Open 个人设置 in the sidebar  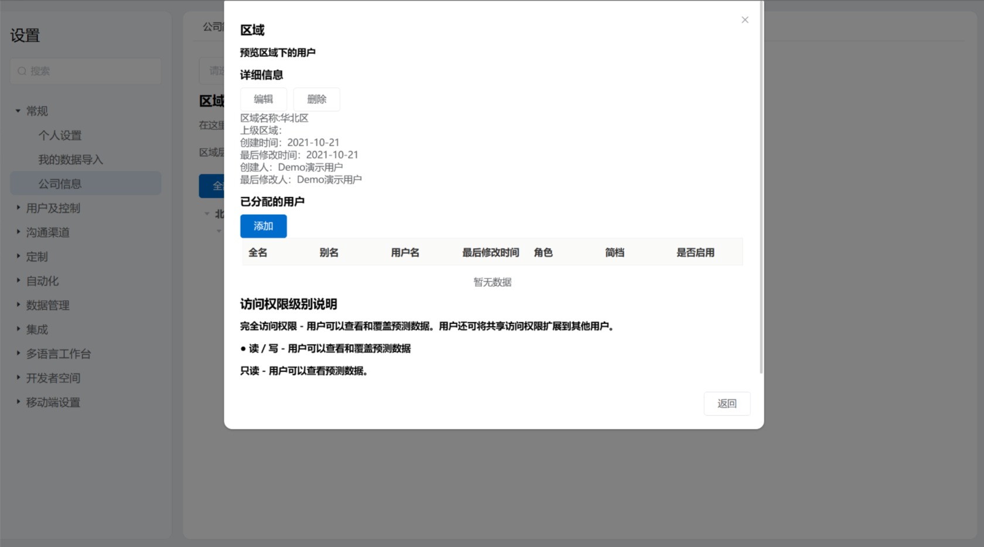point(60,136)
